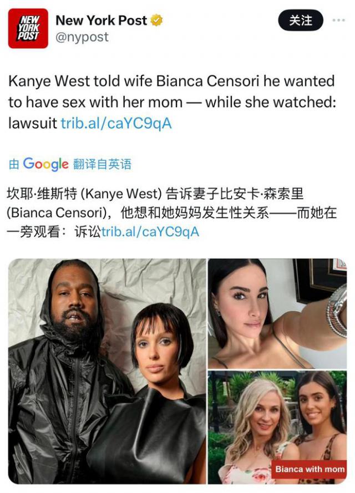The height and width of the screenshot is (493, 355).
Task: Tap the 关注 follow button
Action: 301,21
